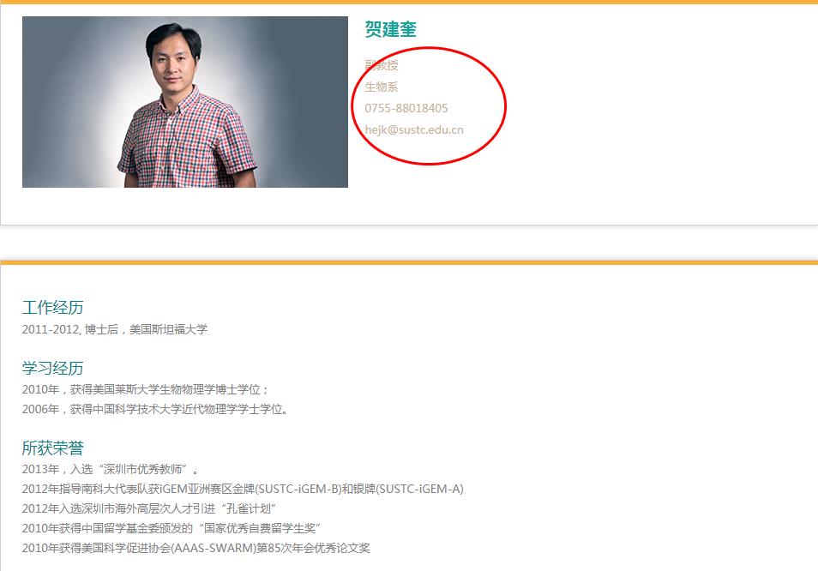Click the 学习经历 section heading
The image size is (818, 571).
[52, 369]
